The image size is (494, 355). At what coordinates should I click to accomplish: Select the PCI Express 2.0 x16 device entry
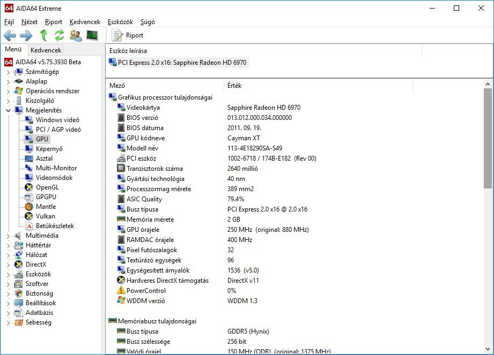[178, 63]
